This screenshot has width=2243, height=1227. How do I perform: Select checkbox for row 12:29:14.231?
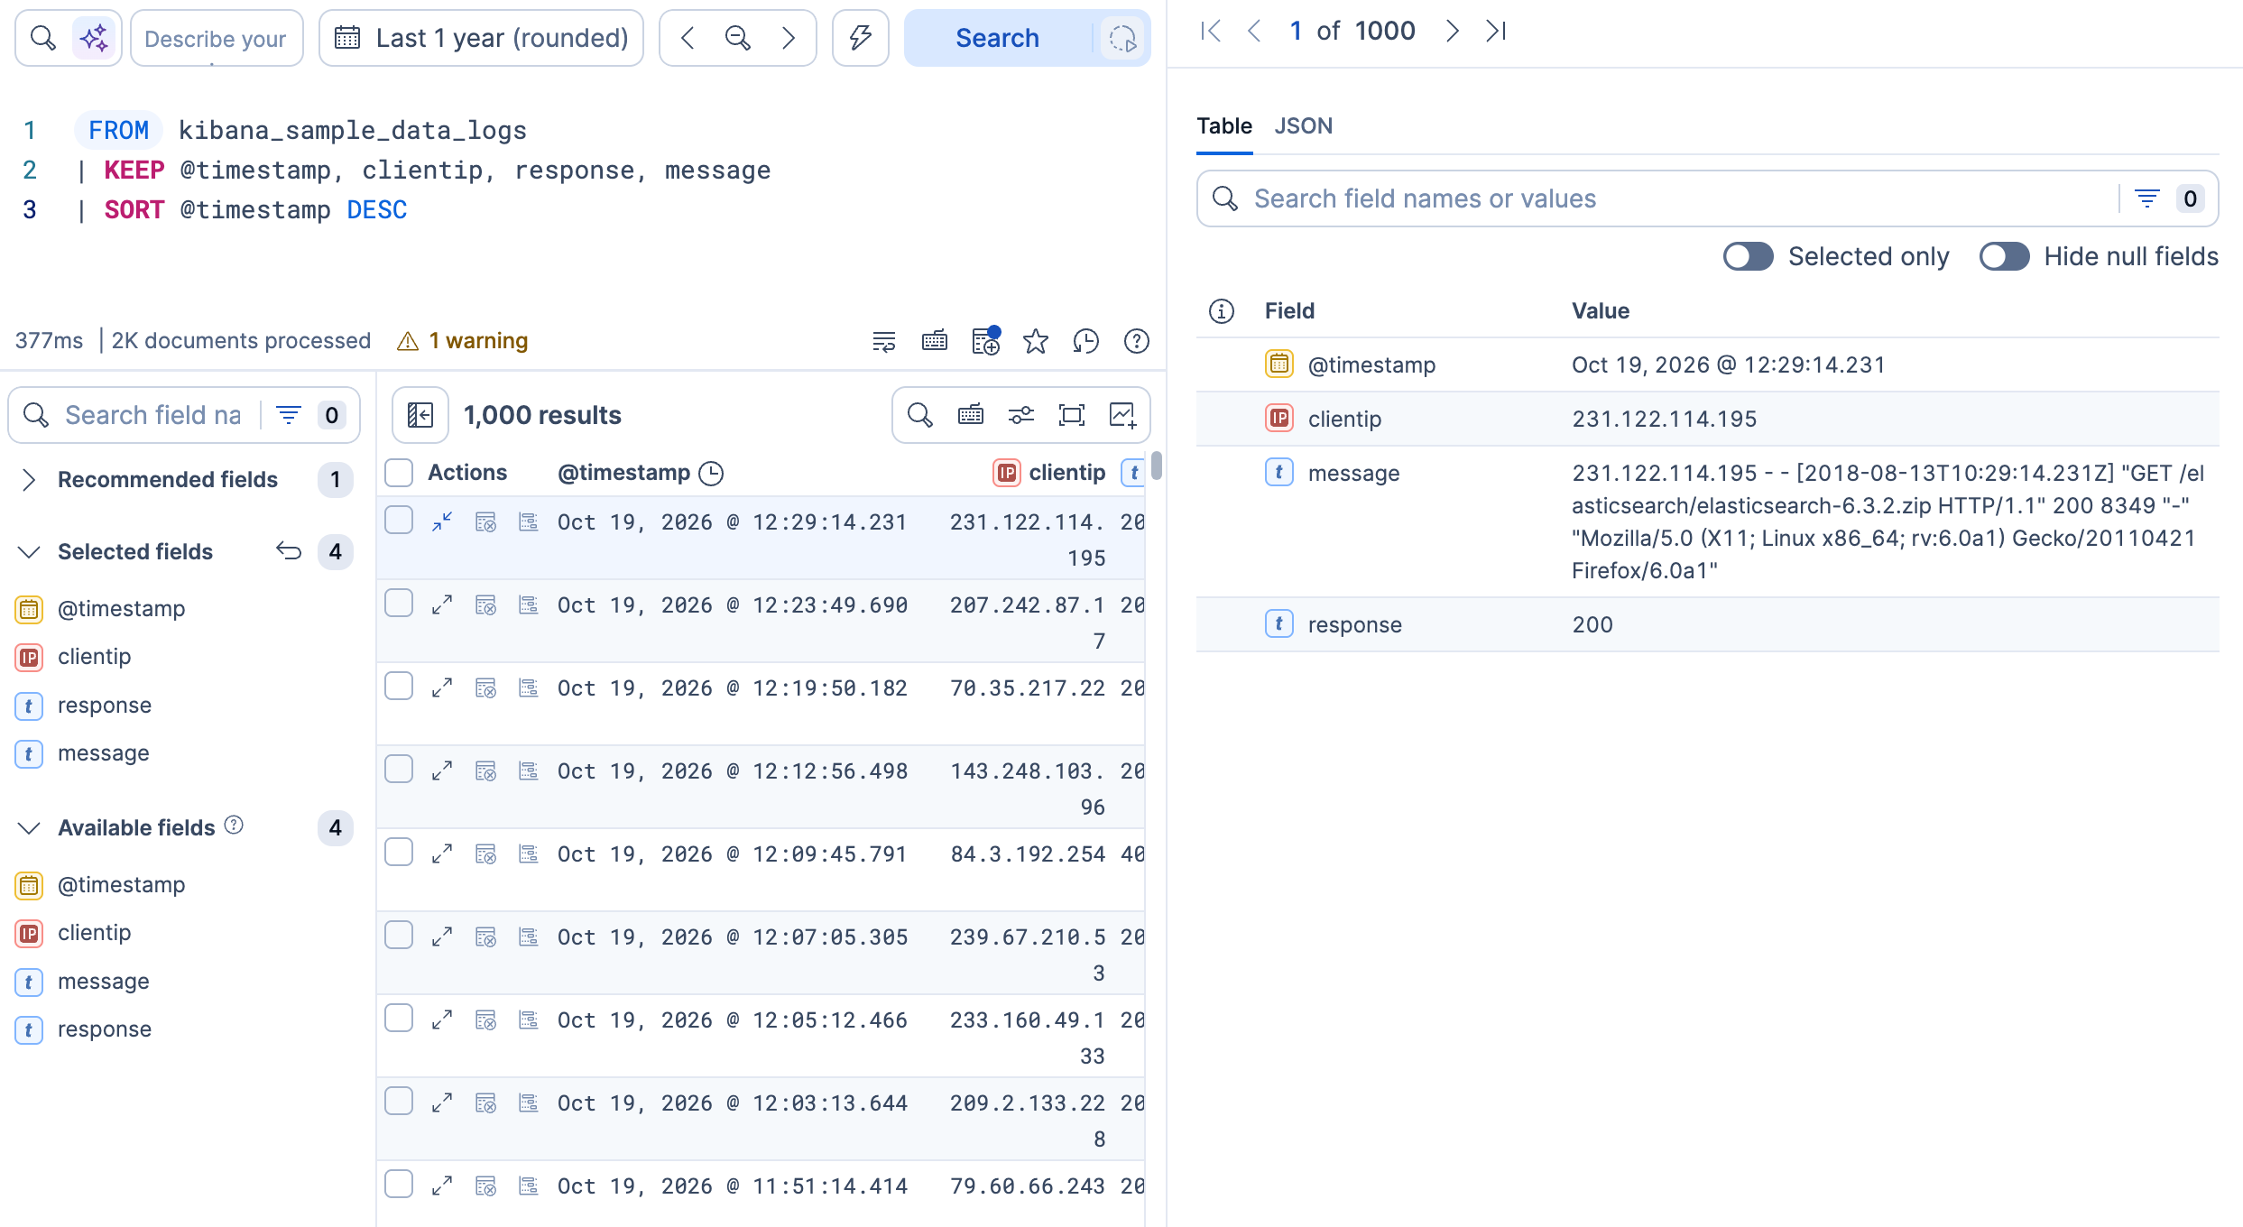399,521
